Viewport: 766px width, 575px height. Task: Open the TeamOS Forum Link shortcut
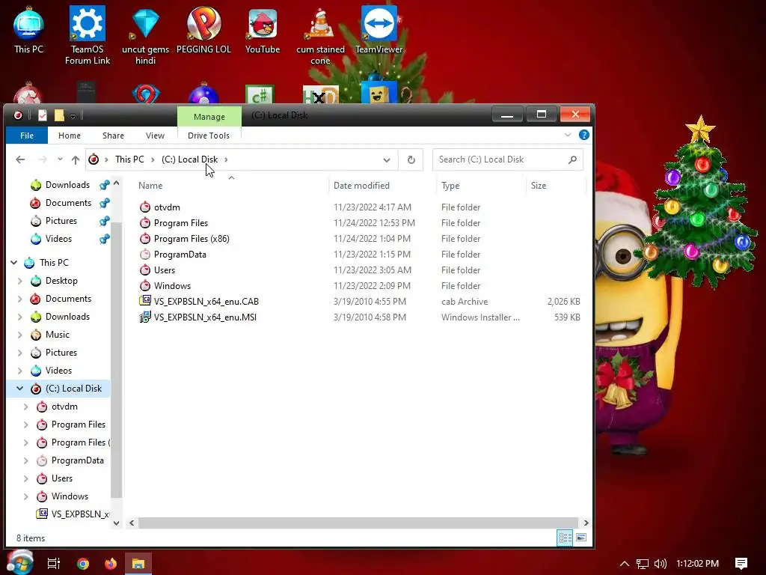[x=87, y=36]
